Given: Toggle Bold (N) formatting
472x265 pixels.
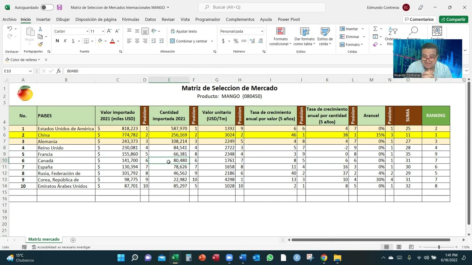Looking at the screenshot, I should (57, 41).
